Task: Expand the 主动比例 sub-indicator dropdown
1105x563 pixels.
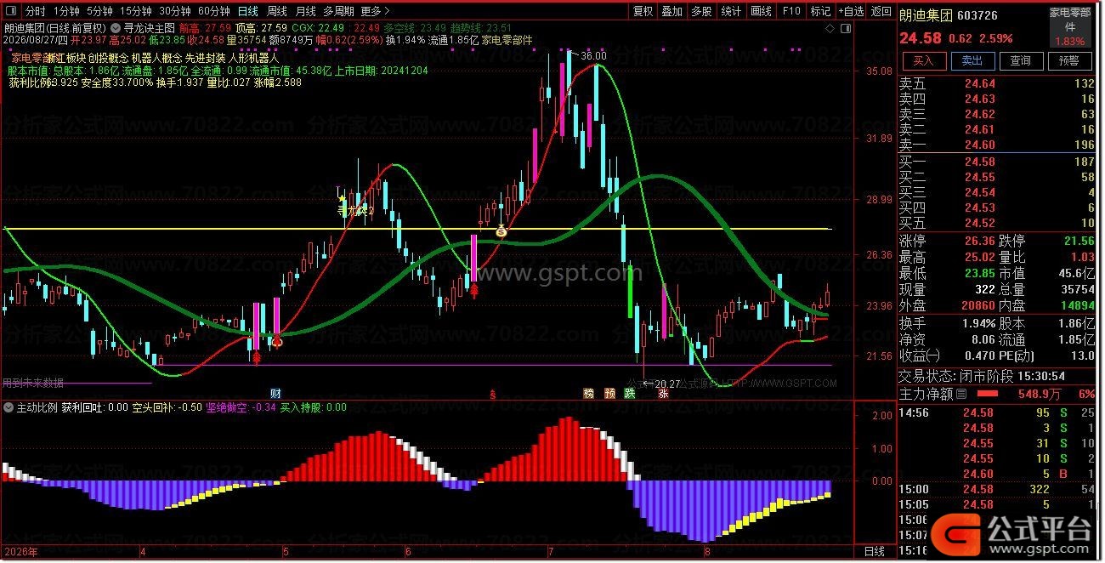Action: (8, 407)
